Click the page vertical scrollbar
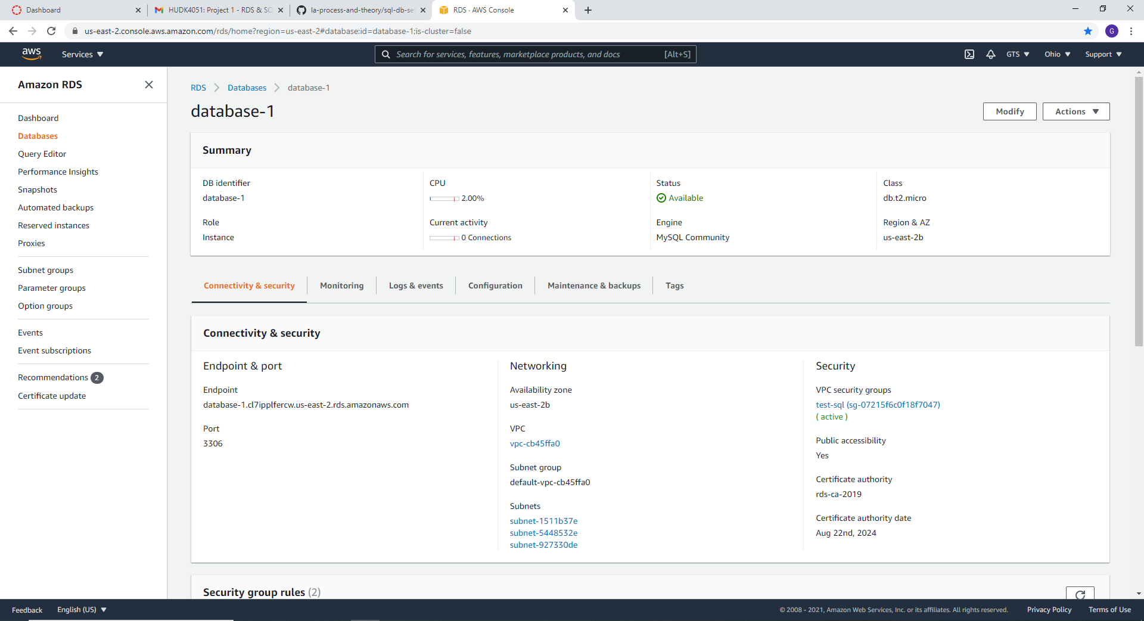This screenshot has height=621, width=1144. [x=1139, y=212]
